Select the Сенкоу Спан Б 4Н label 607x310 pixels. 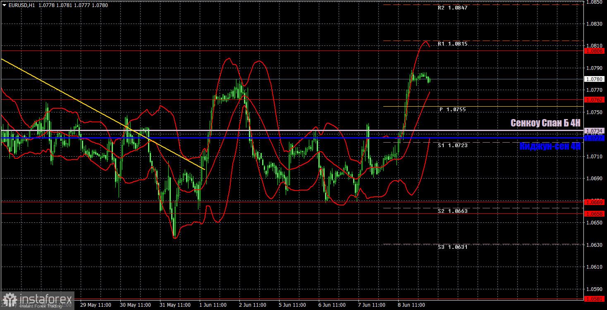click(545, 123)
